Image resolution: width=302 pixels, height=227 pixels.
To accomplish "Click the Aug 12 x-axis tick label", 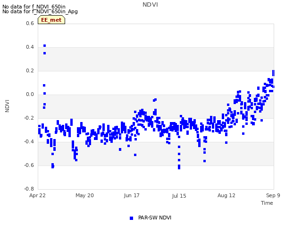I will pos(226,195).
